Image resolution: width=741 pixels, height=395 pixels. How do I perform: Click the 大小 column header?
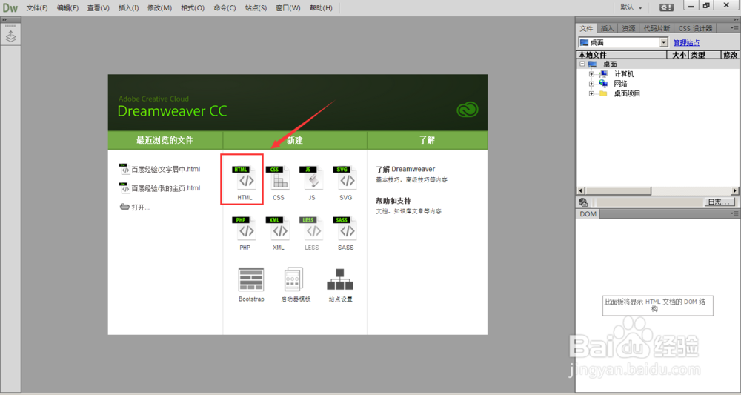(679, 56)
